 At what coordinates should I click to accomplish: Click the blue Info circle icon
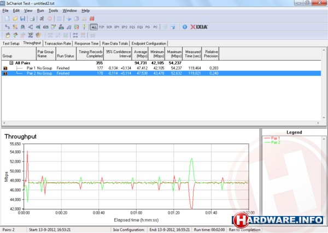point(185,27)
